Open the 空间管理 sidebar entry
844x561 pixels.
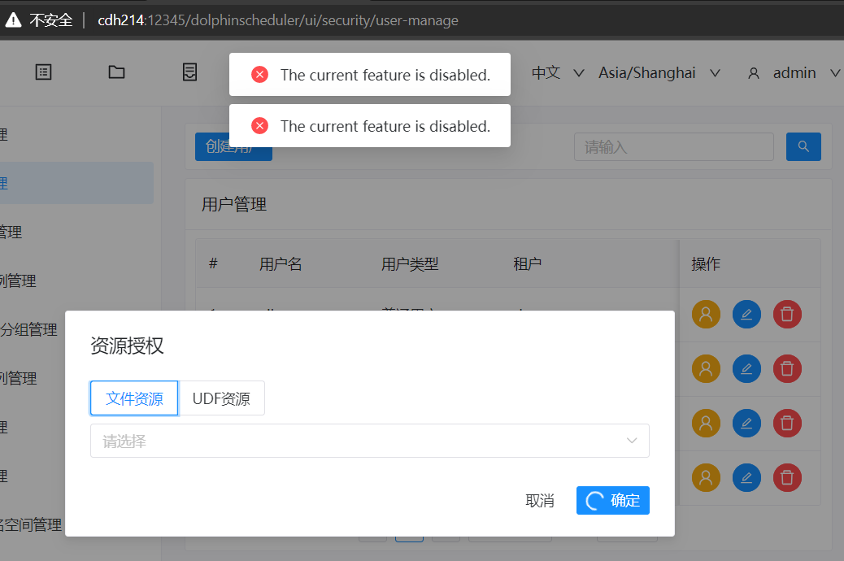coord(31,524)
